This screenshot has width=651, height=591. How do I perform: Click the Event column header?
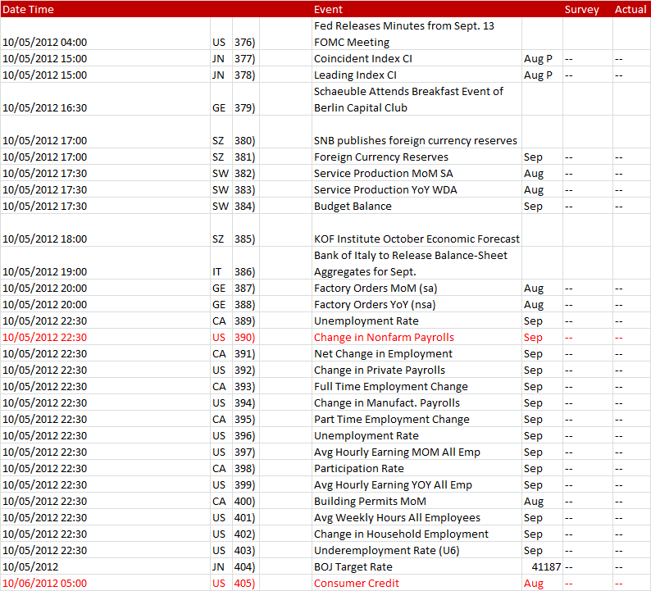328,10
